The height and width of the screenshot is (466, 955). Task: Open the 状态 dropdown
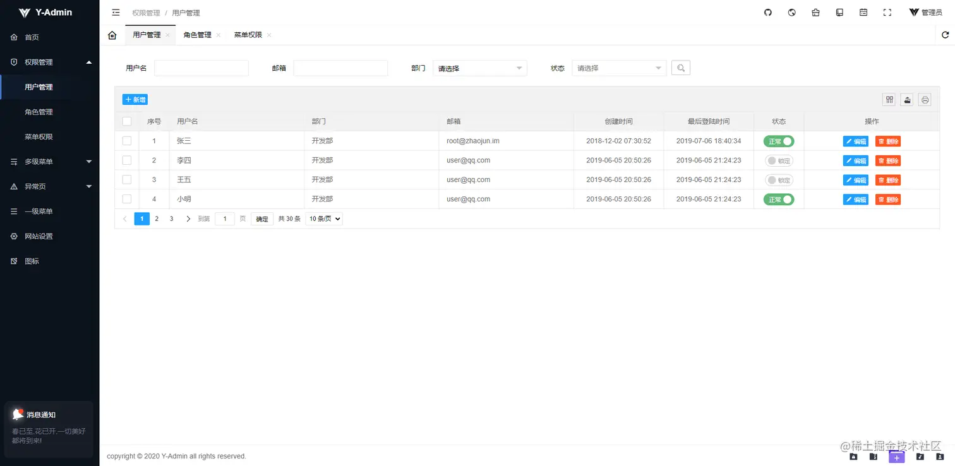(619, 68)
